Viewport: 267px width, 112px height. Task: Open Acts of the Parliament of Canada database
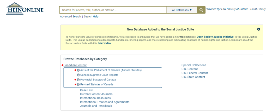point(111,70)
